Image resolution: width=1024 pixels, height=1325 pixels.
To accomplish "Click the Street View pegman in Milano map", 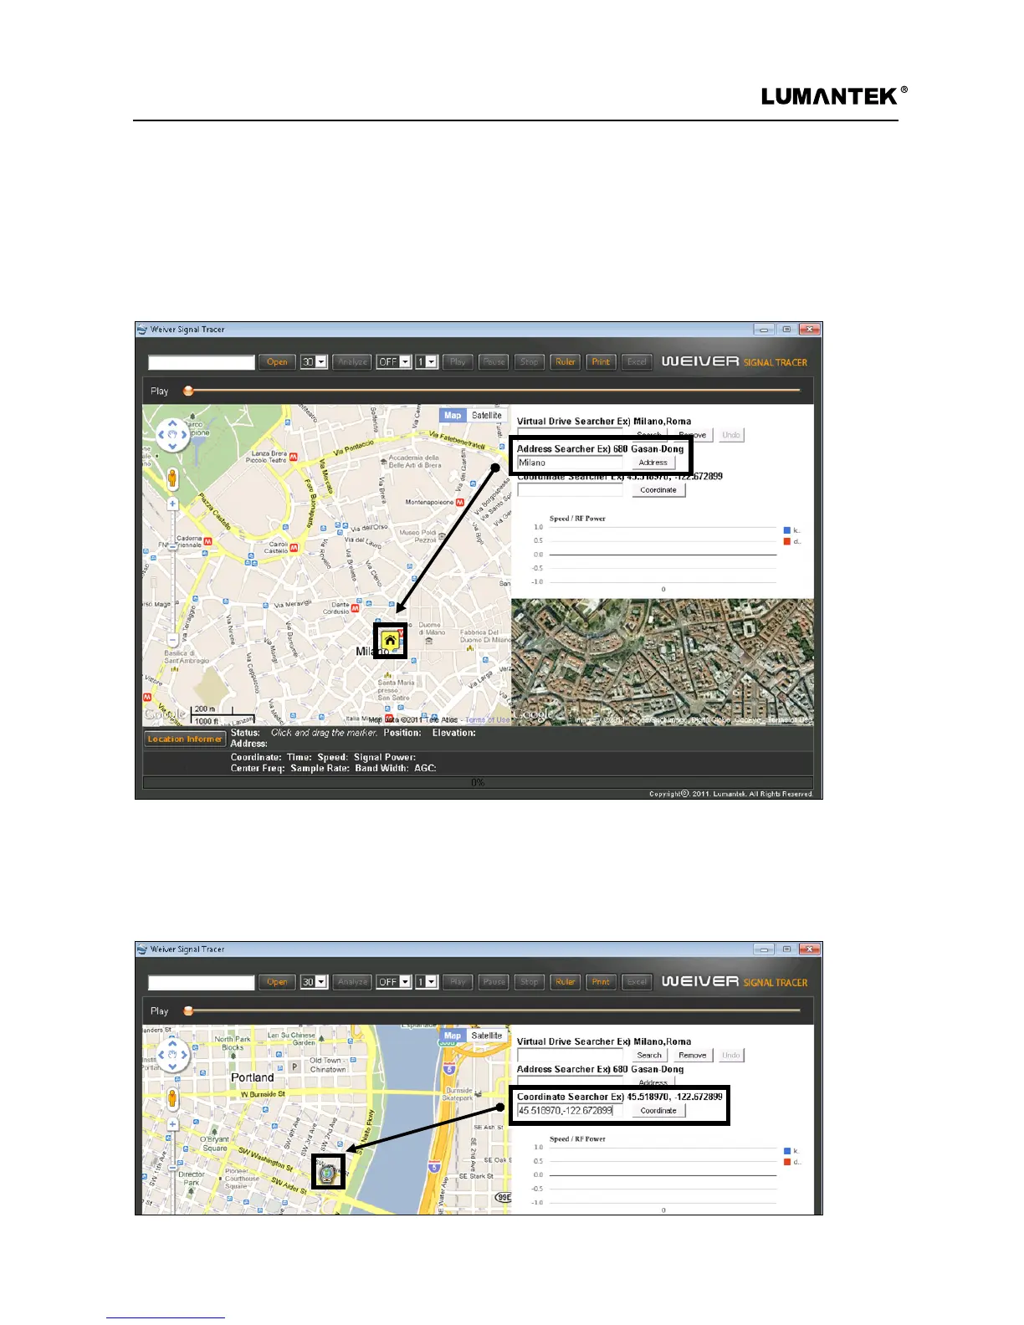I will [172, 478].
